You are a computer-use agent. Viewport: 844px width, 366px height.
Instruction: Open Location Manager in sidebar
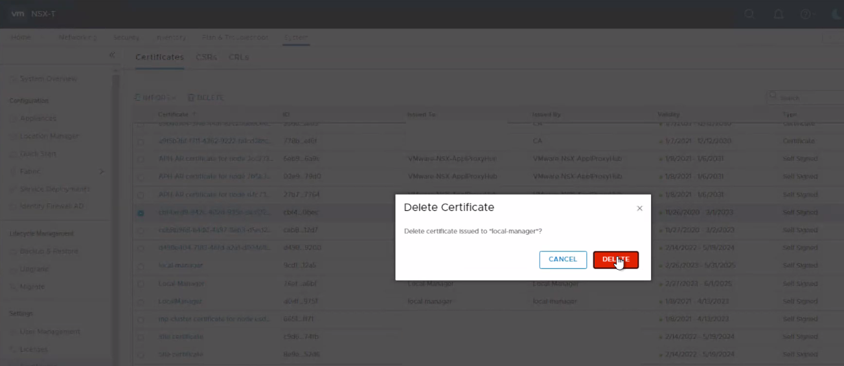click(x=49, y=136)
